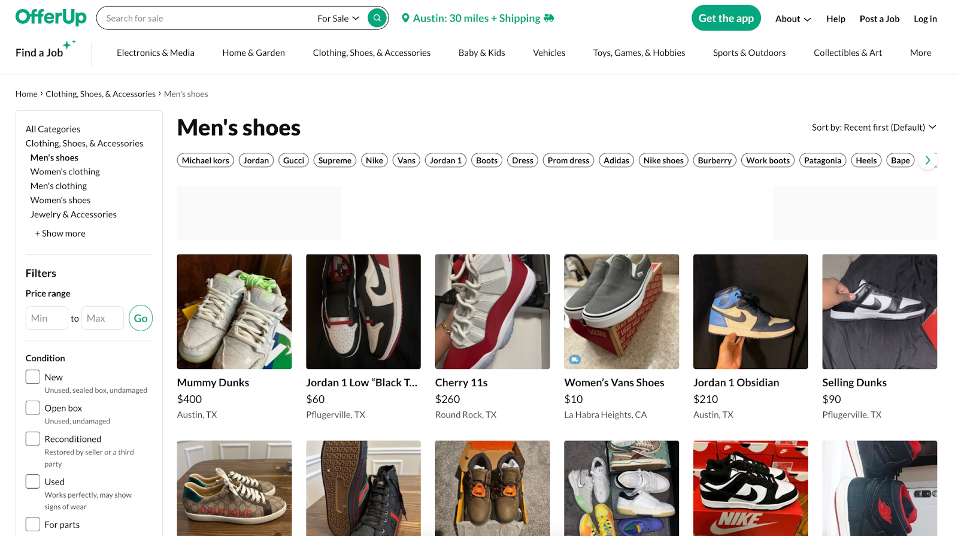The width and height of the screenshot is (958, 536).
Task: Open the Selling Dunks listing photo
Action: point(880,311)
